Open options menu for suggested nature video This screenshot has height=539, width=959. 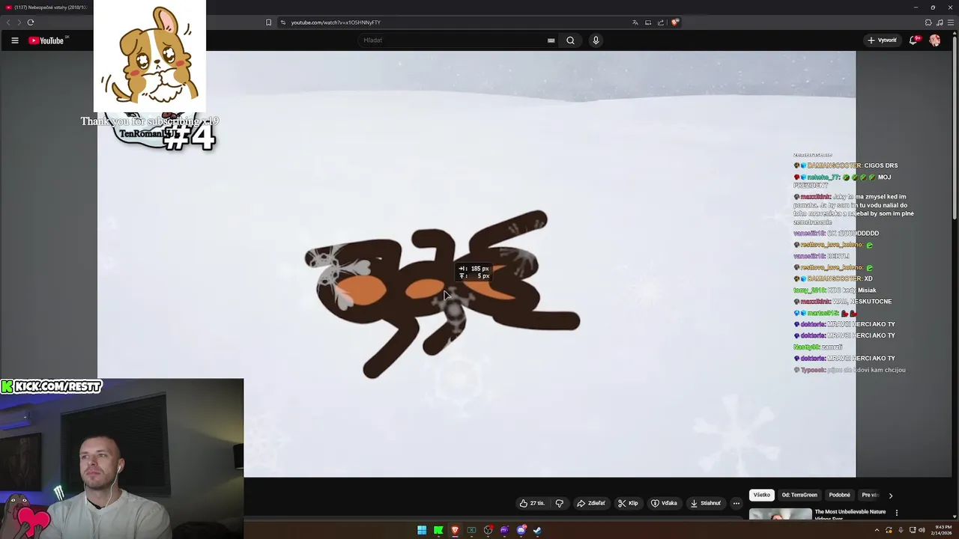click(x=896, y=513)
